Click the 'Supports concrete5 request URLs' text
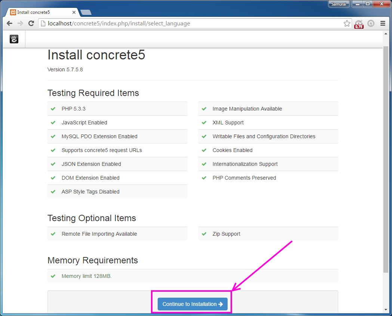Viewport: 392px width, 316px height. pos(102,150)
